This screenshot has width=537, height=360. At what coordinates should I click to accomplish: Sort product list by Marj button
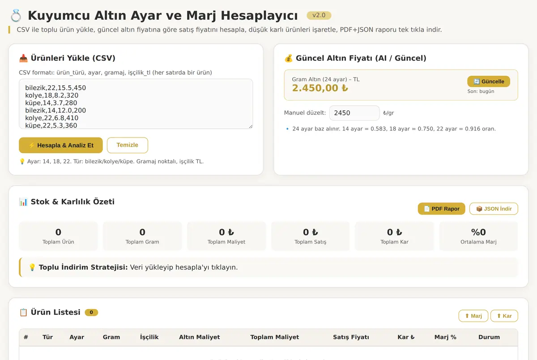pyautogui.click(x=473, y=316)
